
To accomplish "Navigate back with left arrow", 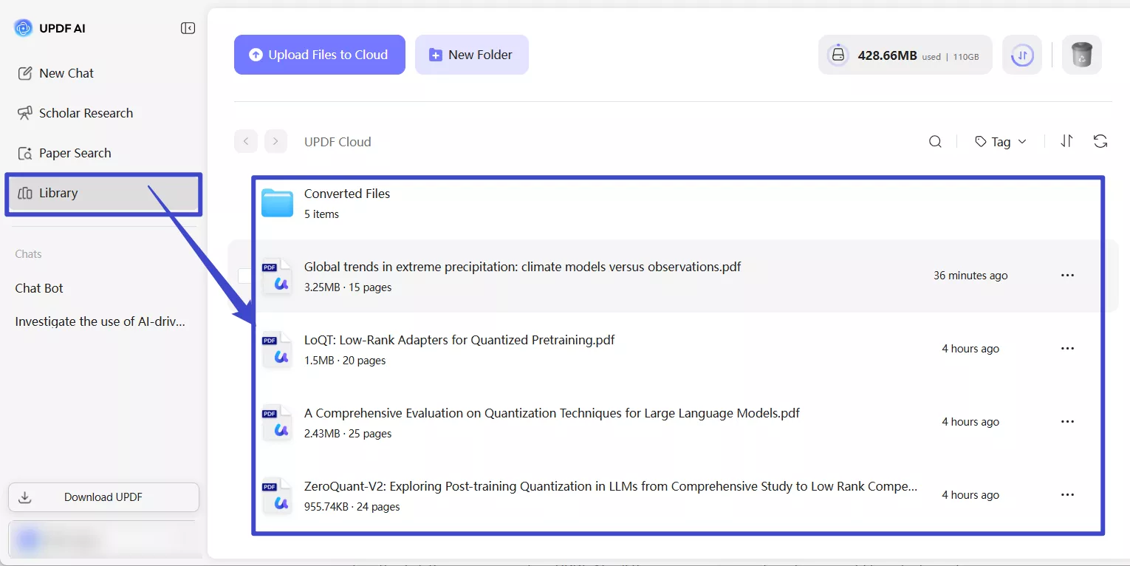I will click(246, 141).
